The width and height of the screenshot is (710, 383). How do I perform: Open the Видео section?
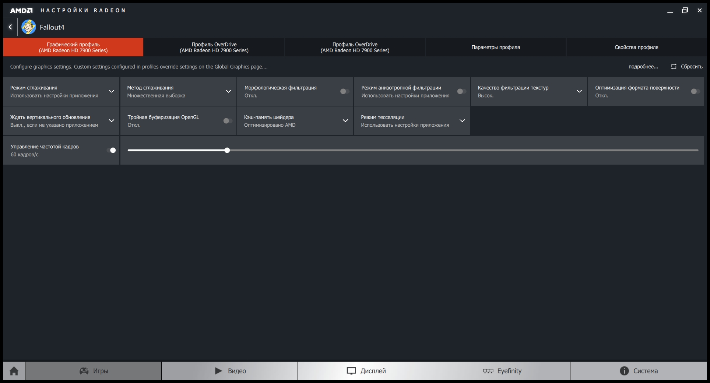pos(230,371)
